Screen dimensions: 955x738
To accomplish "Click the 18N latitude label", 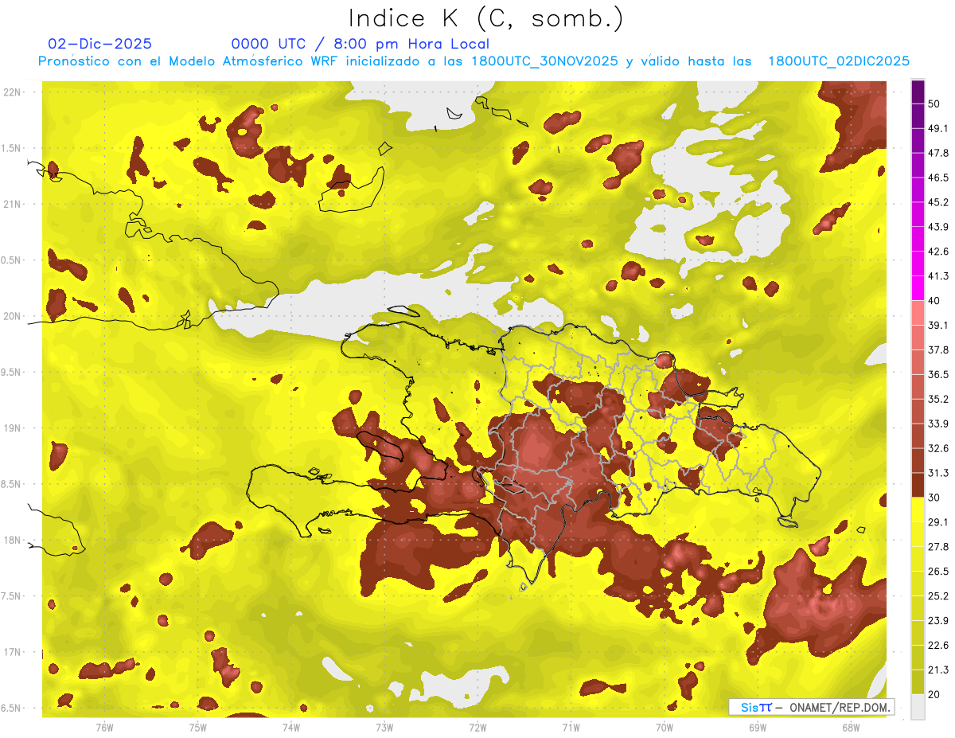I will coord(12,541).
